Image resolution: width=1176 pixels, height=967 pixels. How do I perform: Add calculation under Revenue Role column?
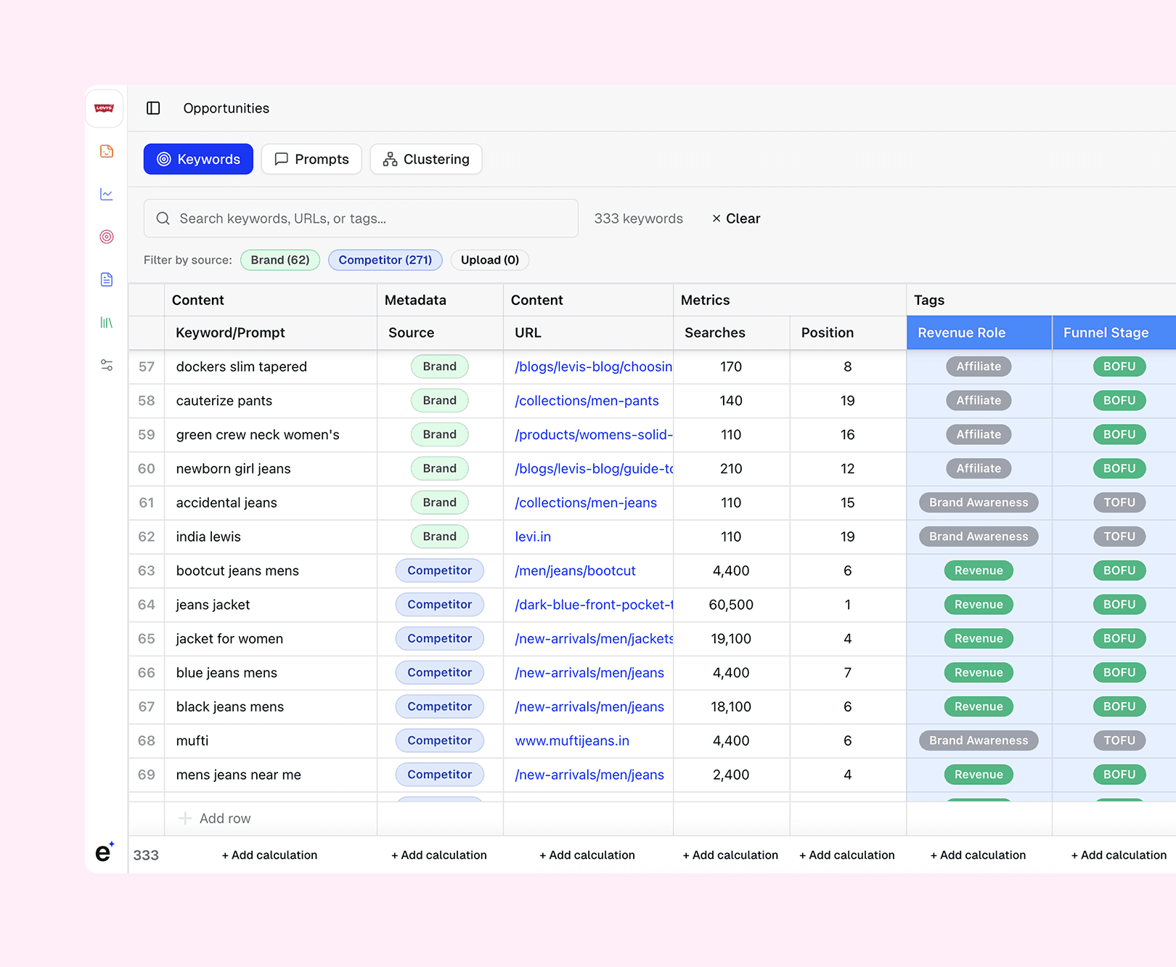[x=978, y=855]
